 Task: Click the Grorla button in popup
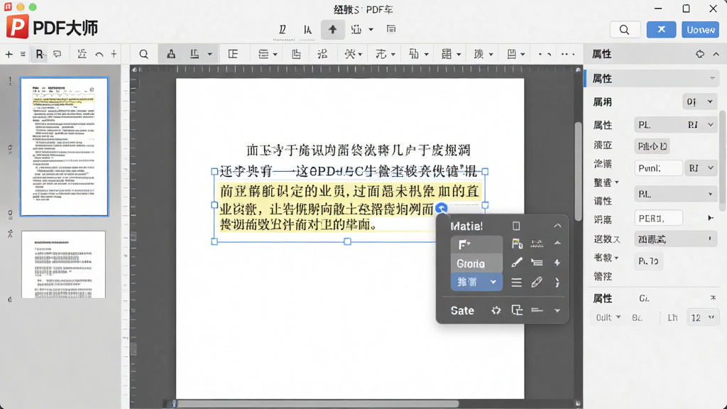pyautogui.click(x=476, y=263)
